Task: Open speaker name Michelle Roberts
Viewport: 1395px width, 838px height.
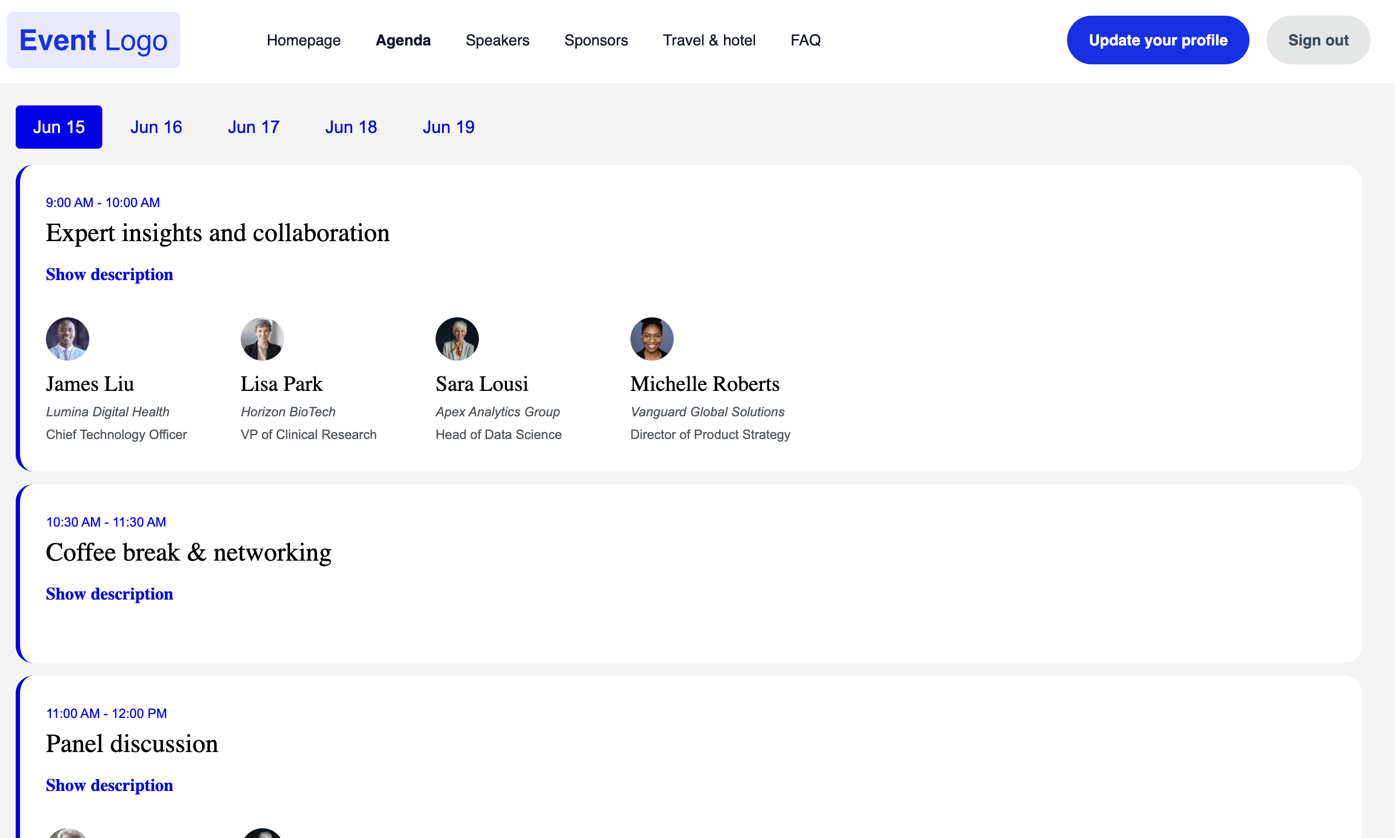Action: pyautogui.click(x=705, y=384)
